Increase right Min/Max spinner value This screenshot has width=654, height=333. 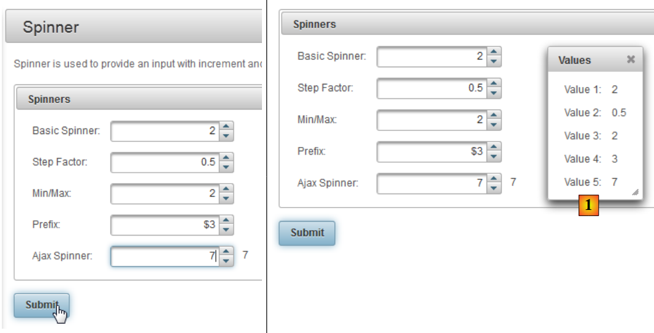click(494, 115)
